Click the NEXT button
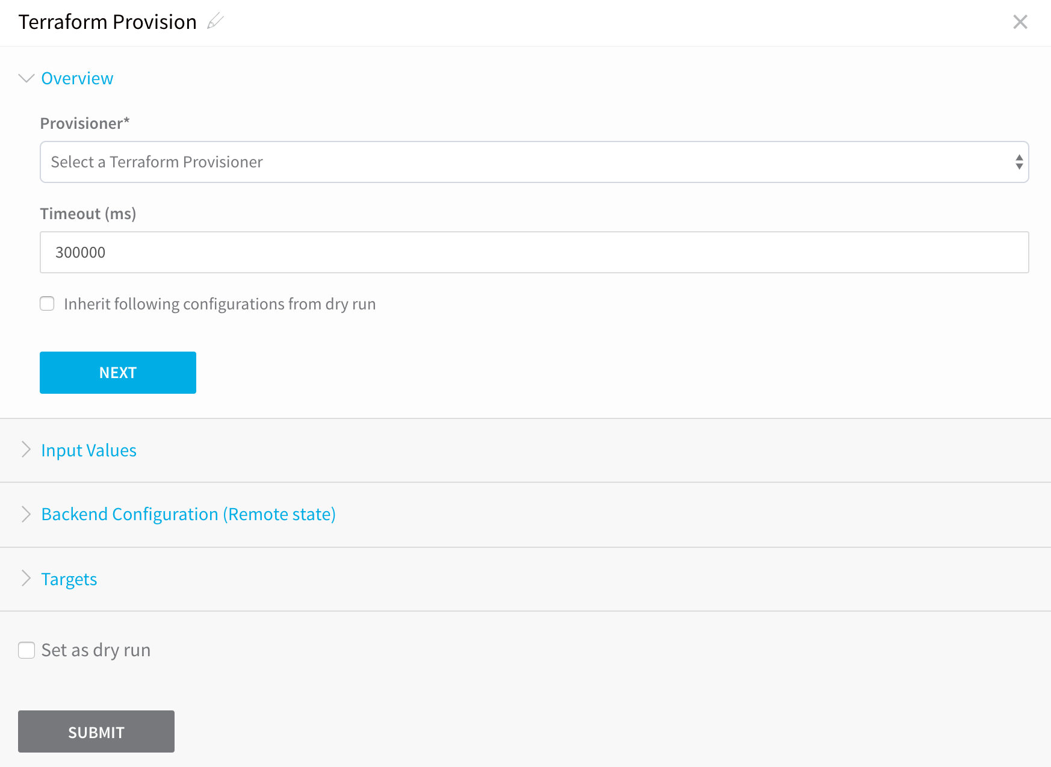 click(118, 373)
